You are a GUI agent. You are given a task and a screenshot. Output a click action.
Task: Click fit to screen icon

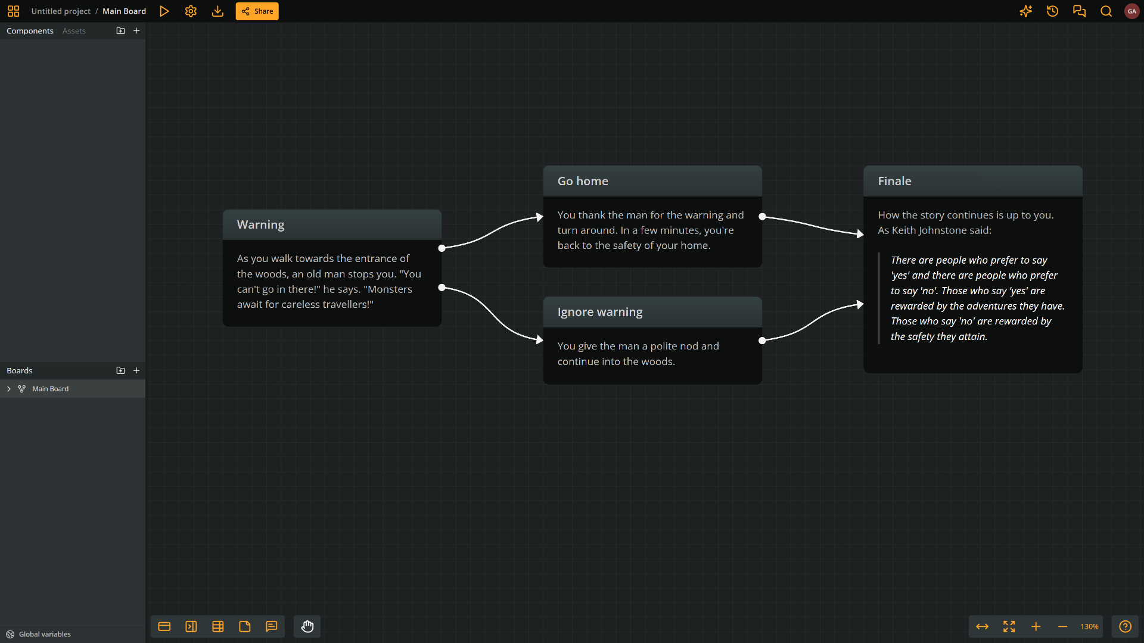coord(1009,626)
